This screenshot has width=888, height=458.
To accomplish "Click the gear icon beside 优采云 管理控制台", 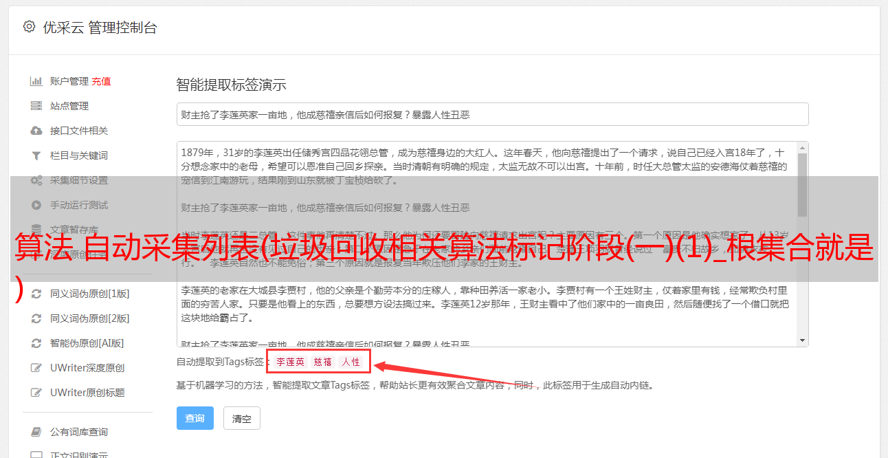I will [x=29, y=27].
